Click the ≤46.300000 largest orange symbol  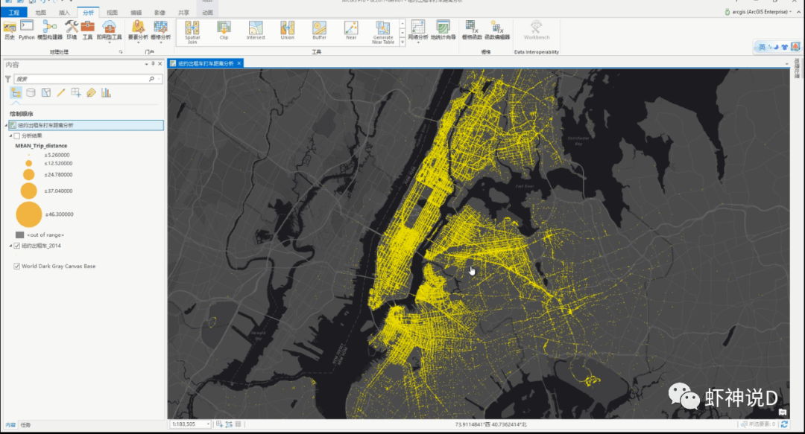tap(29, 214)
